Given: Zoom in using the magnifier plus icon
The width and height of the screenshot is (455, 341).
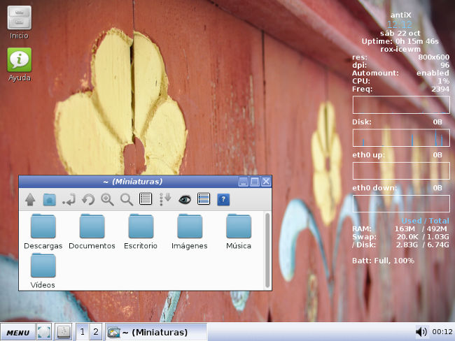Looking at the screenshot, I should [107, 200].
